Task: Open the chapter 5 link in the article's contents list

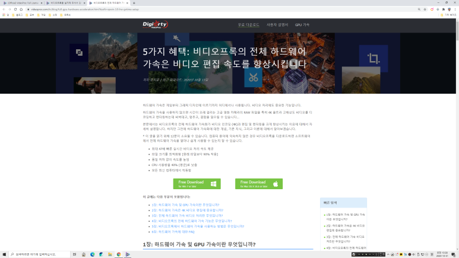Action: point(198,226)
